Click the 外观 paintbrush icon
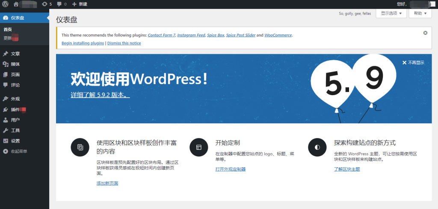This screenshot has width=438, height=209. 5,99
